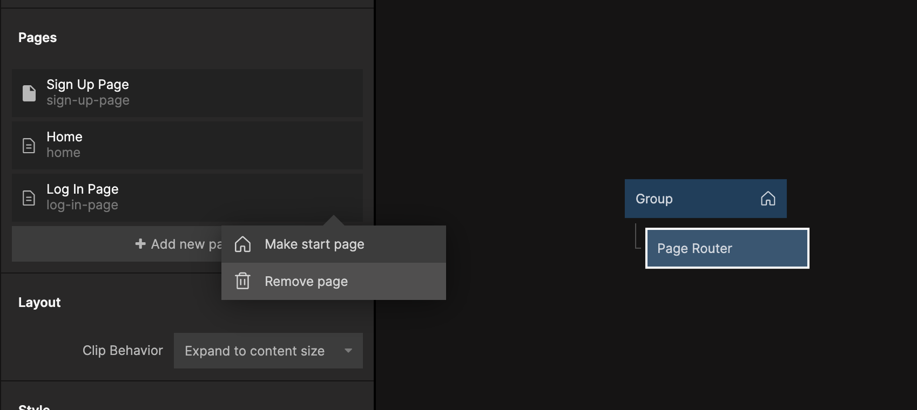Select the Group node label on the canvas
Viewport: 917px width, 410px height.
654,199
